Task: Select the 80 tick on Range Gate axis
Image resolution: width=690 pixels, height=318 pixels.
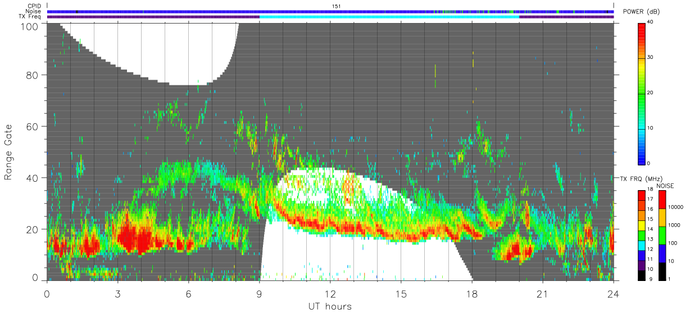Action: point(31,75)
